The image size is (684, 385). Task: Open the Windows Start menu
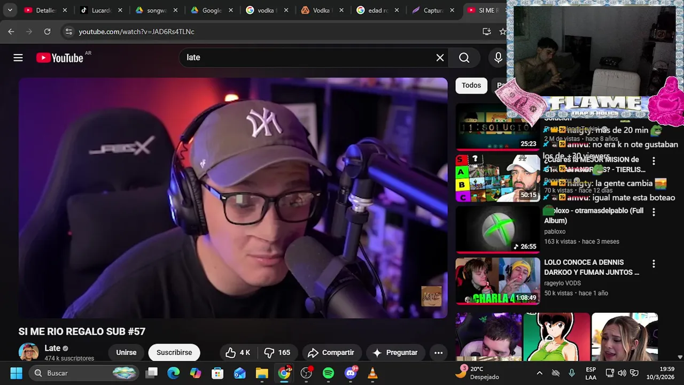[16, 373]
